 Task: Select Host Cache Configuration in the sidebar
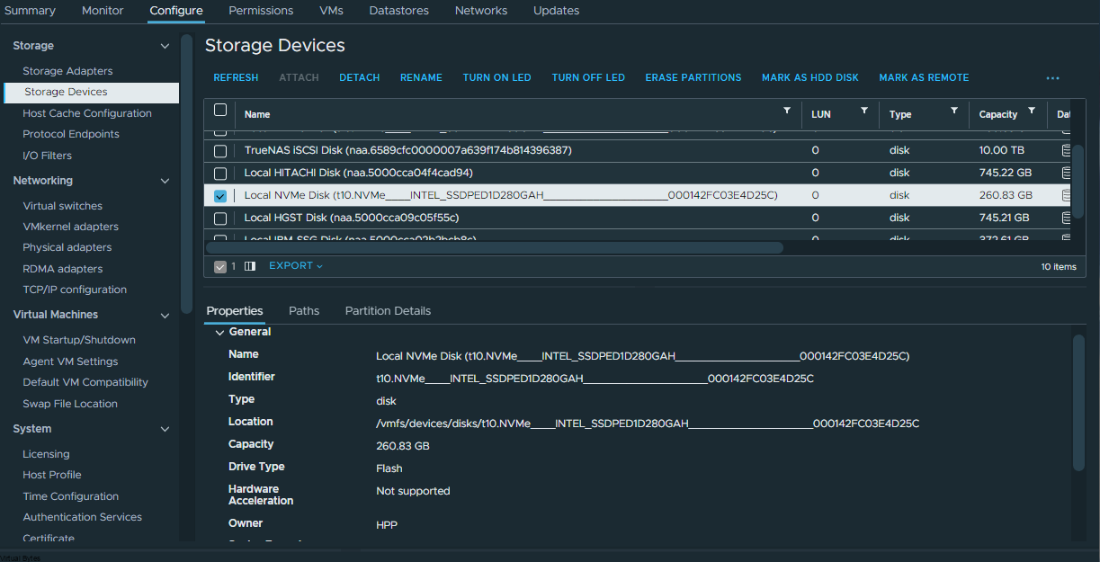86,112
